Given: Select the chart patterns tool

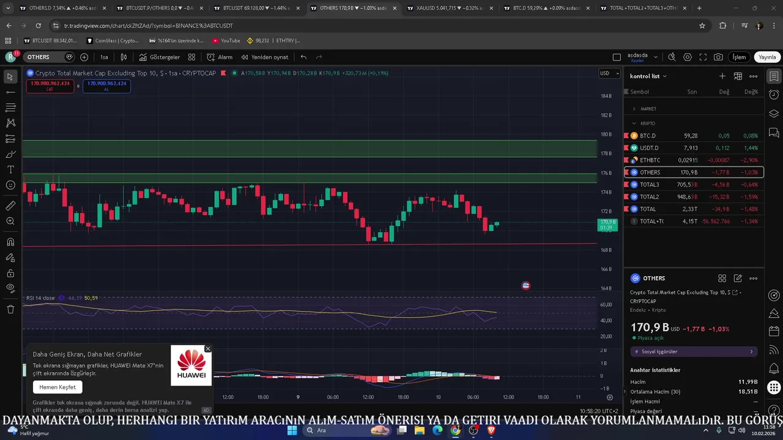Looking at the screenshot, I should 10,123.
